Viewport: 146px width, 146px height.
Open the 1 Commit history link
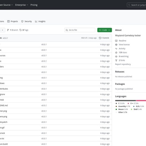point(104,38)
